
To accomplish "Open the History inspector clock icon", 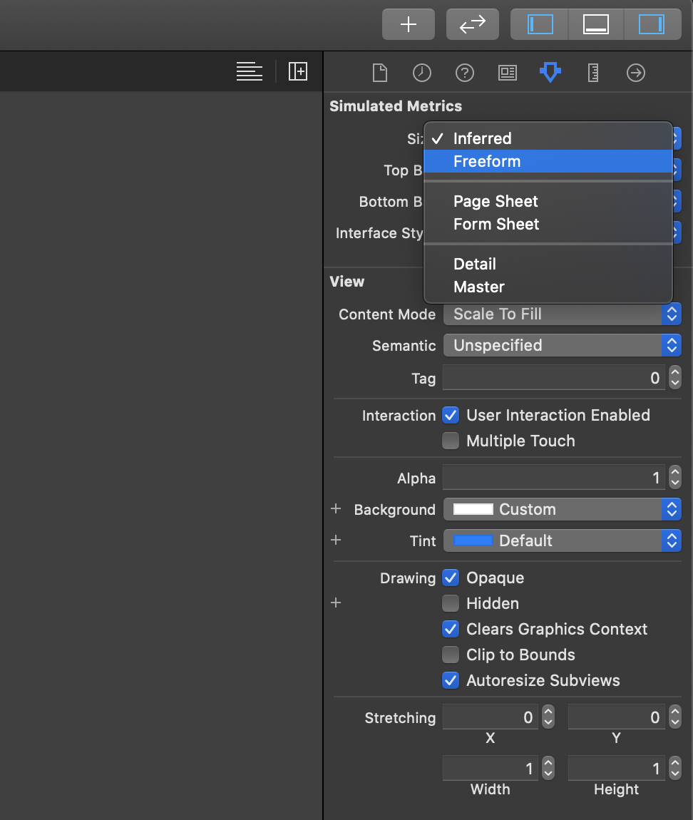I will point(422,72).
